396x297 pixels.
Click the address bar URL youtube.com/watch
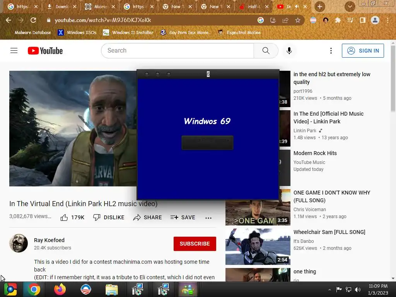(103, 20)
